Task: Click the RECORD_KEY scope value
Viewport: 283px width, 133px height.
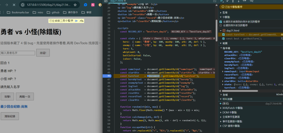Action: (251, 52)
